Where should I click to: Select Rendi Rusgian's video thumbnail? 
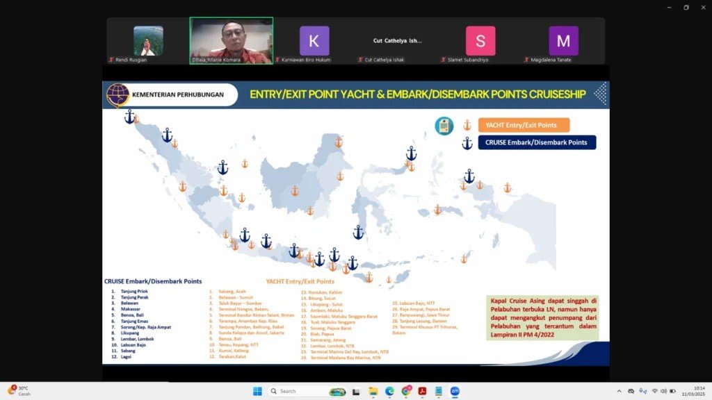pos(148,41)
